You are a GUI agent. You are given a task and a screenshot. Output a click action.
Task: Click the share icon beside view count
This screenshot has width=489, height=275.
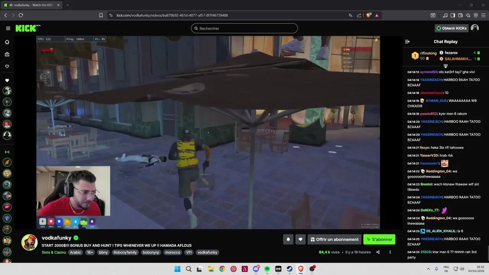pos(378,252)
